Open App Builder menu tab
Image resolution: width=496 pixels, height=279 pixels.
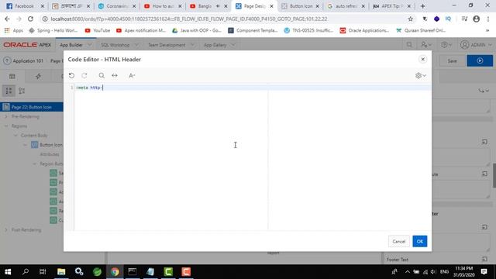tap(71, 45)
